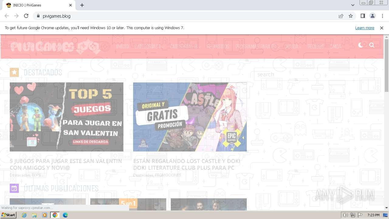The image size is (389, 219).
Task: Switch to Chrome taskbar icon
Action: coord(55,215)
